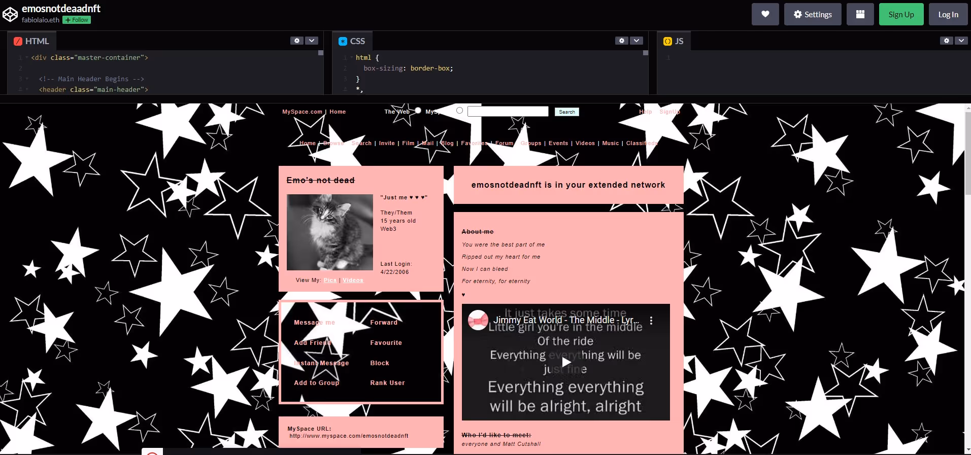Expand the JS editor dropdown chevron
This screenshot has height=455, width=971.
[x=961, y=41]
